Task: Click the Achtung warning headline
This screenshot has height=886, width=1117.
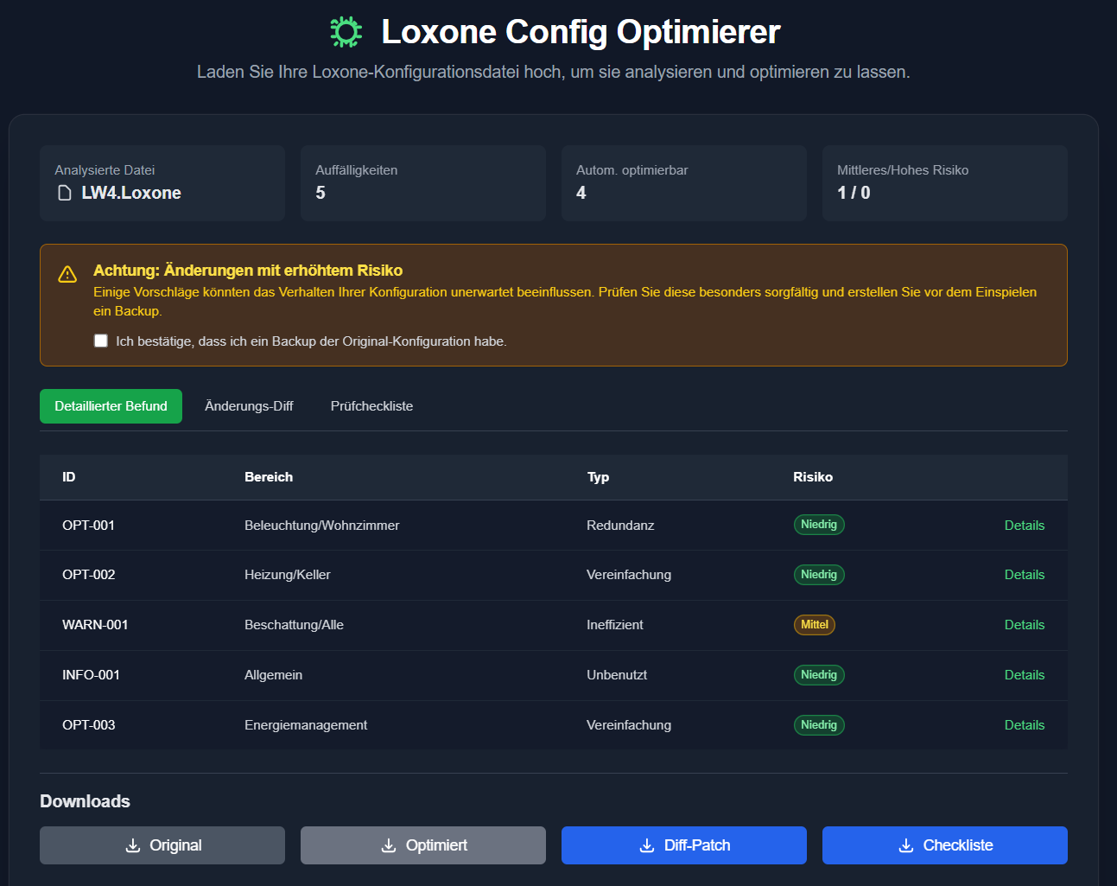Action: (x=248, y=271)
